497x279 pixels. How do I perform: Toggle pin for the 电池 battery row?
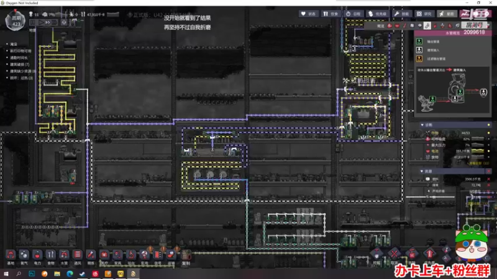(488, 151)
